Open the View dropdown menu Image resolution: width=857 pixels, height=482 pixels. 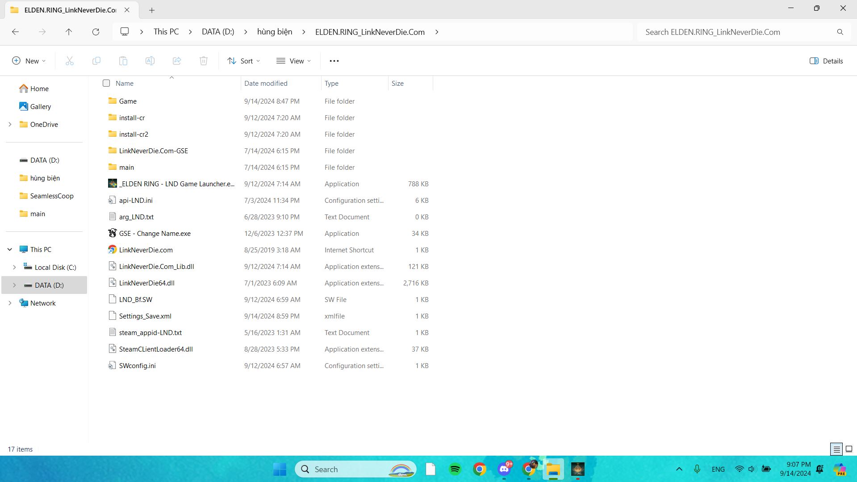tap(293, 61)
